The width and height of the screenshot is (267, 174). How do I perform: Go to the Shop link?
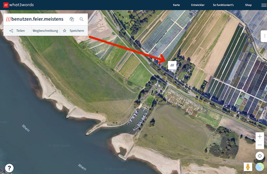coord(248,5)
